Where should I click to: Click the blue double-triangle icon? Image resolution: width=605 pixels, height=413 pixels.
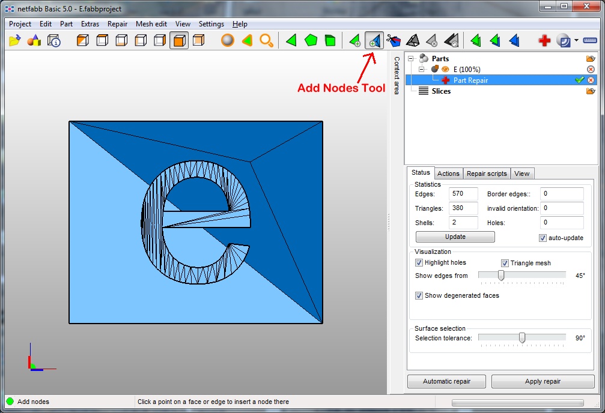click(x=514, y=40)
